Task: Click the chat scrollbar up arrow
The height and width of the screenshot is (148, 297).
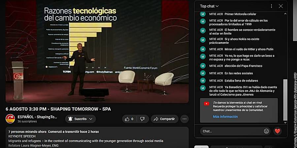Action: pyautogui.click(x=285, y=13)
